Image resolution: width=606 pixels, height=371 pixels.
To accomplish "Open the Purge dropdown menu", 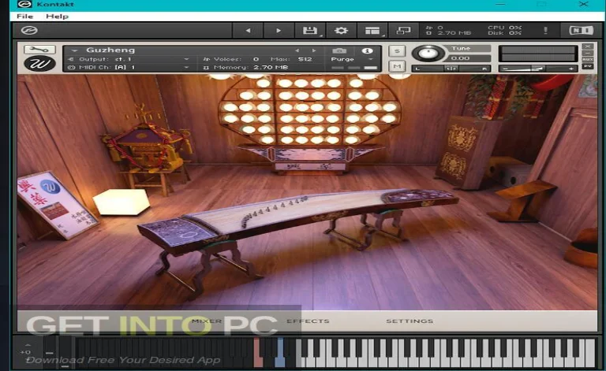I will tap(352, 59).
